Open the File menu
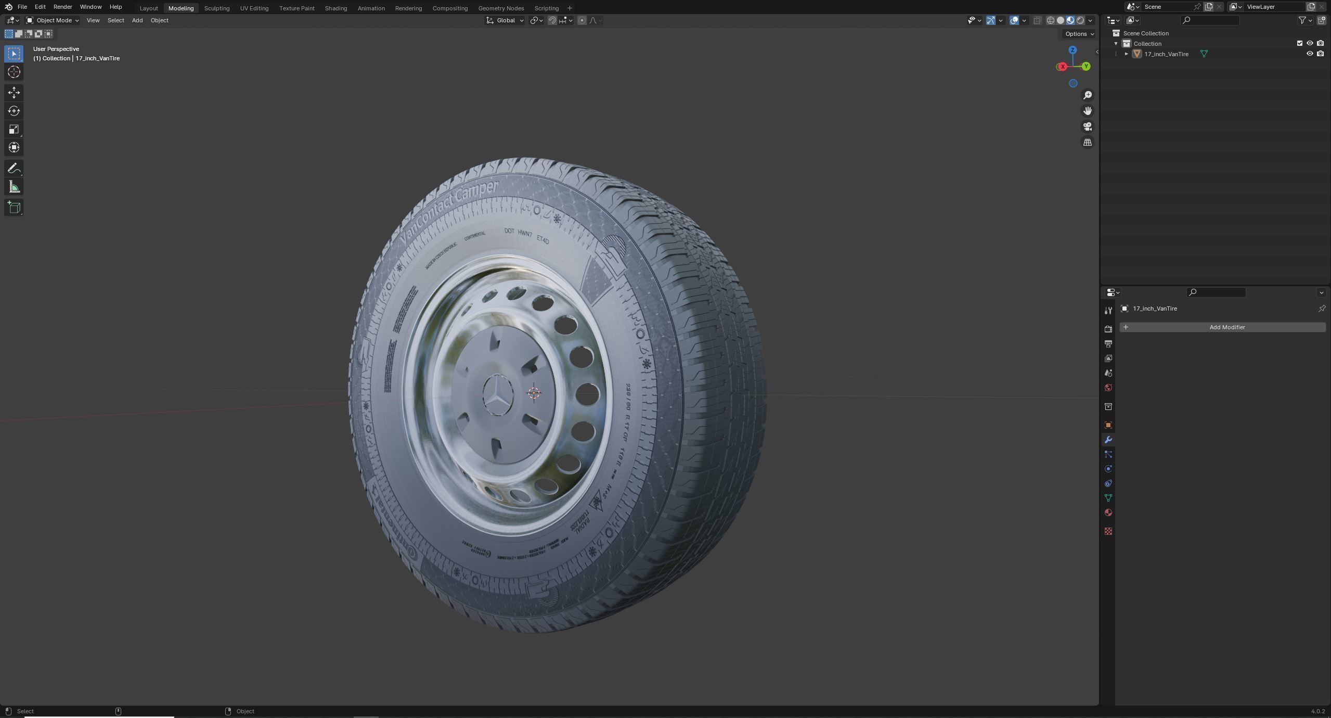1331x718 pixels. pyautogui.click(x=22, y=7)
